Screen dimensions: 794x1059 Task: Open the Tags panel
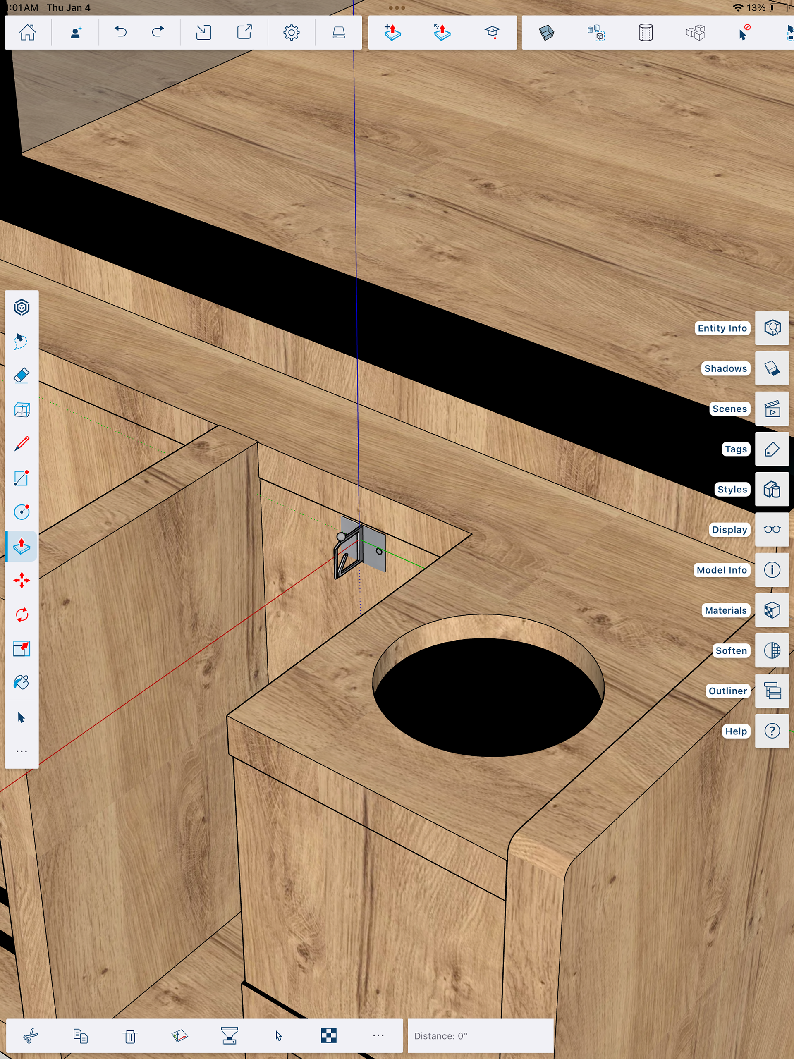tap(772, 449)
